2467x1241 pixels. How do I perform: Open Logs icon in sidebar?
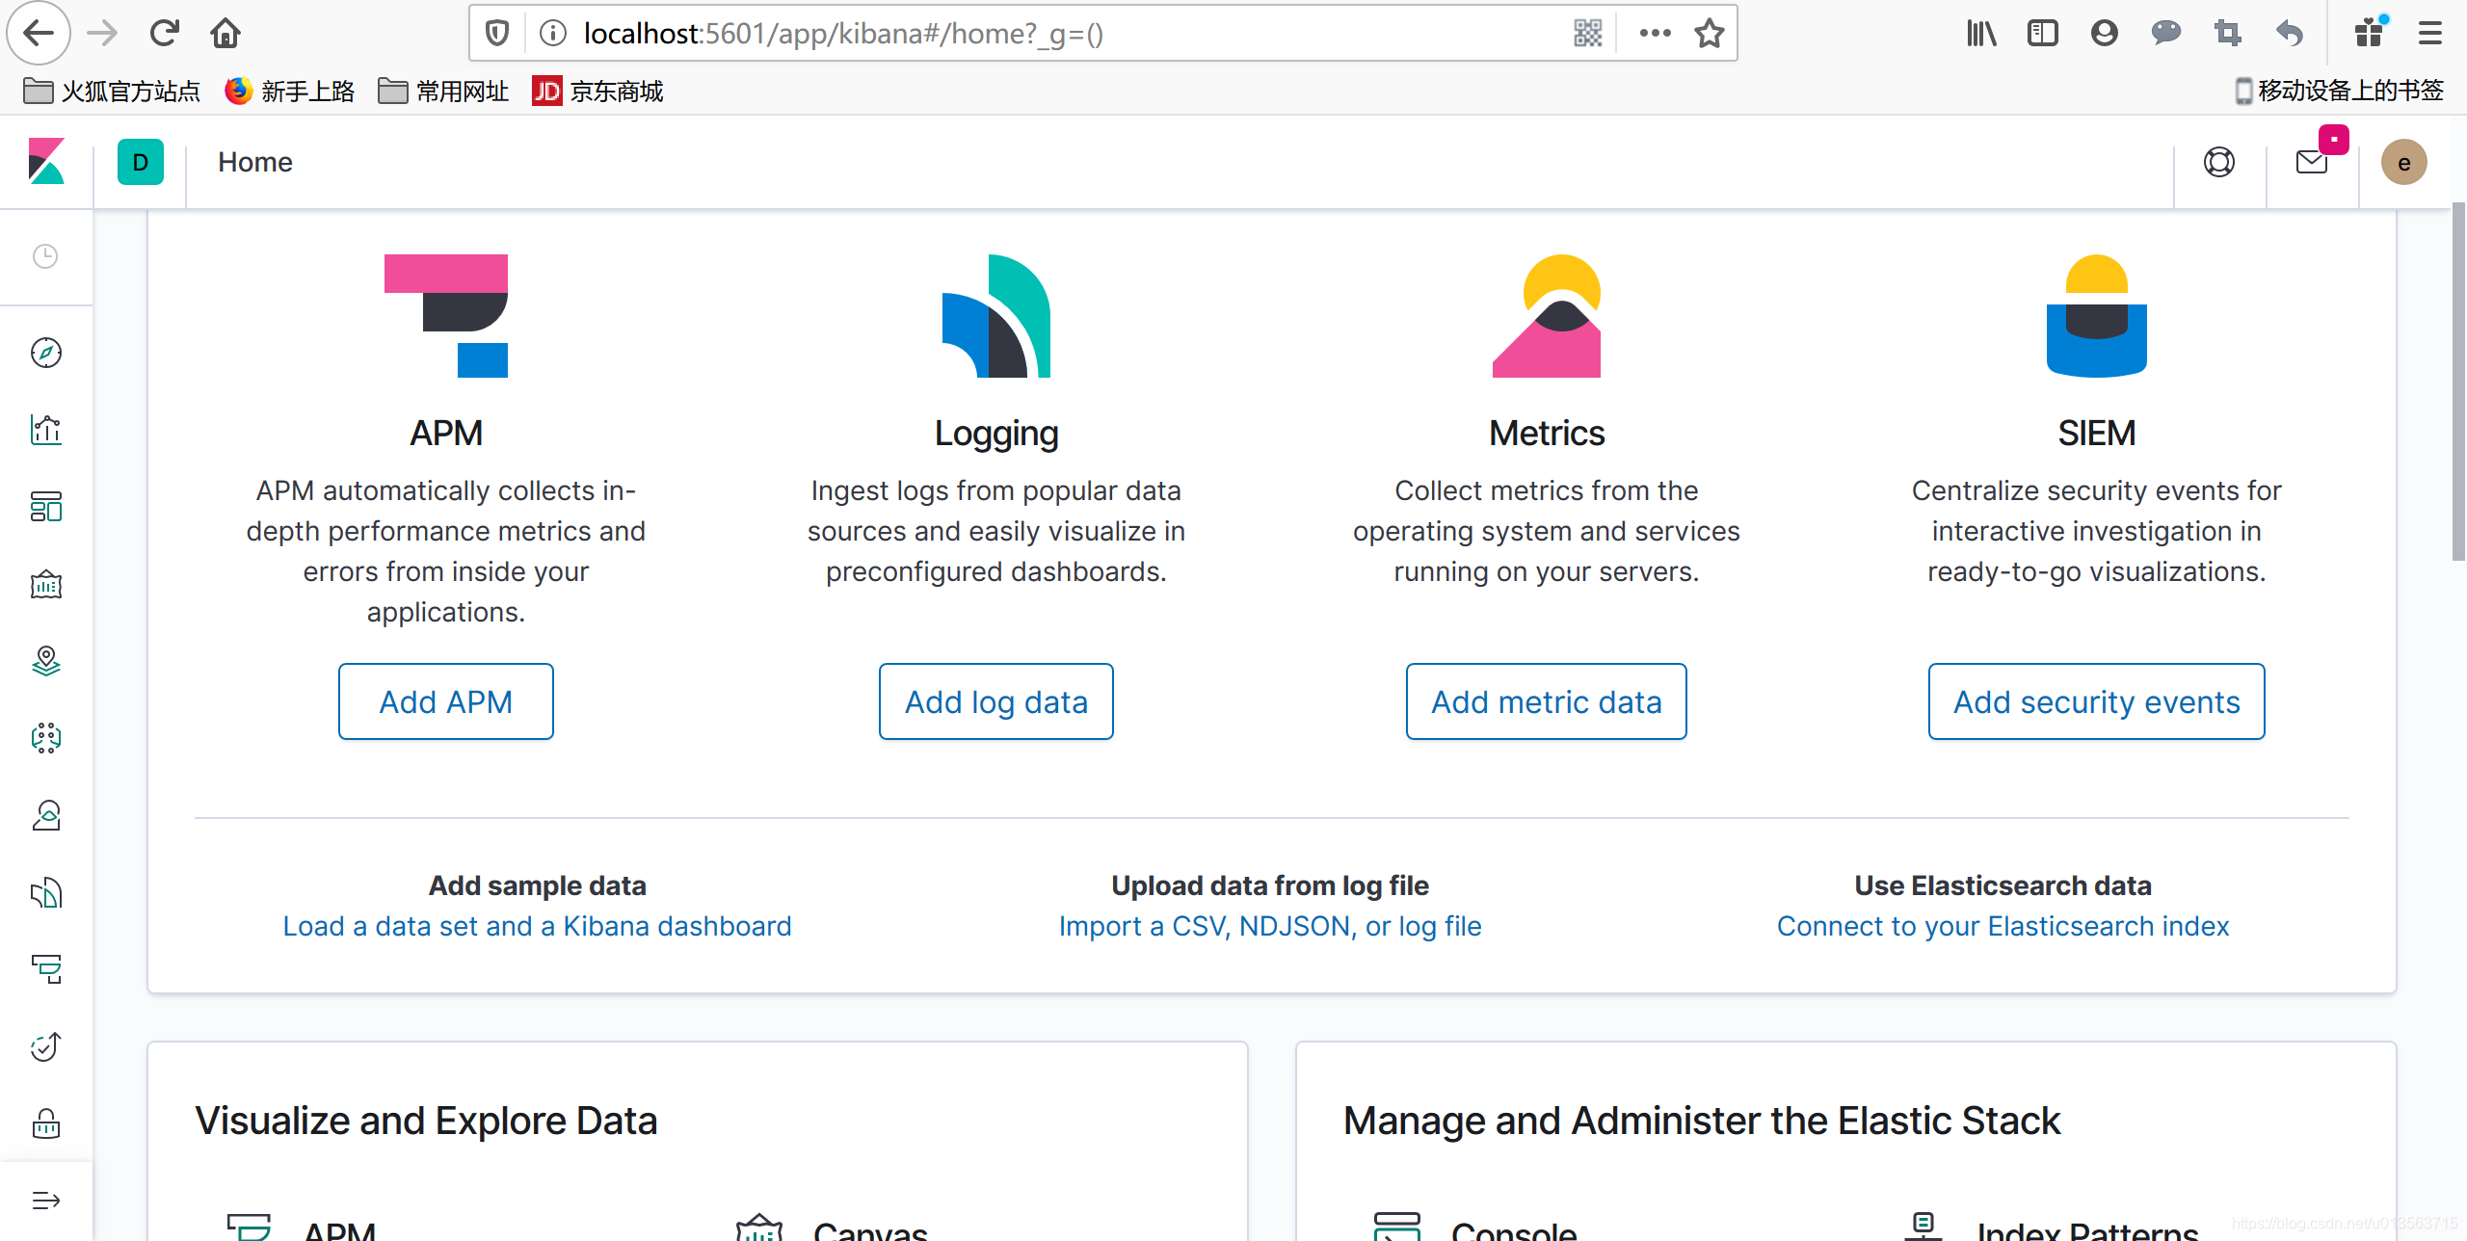45,892
